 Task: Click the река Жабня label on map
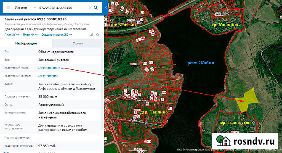tap(201, 63)
